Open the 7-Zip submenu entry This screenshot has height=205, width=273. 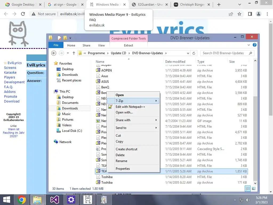133,101
